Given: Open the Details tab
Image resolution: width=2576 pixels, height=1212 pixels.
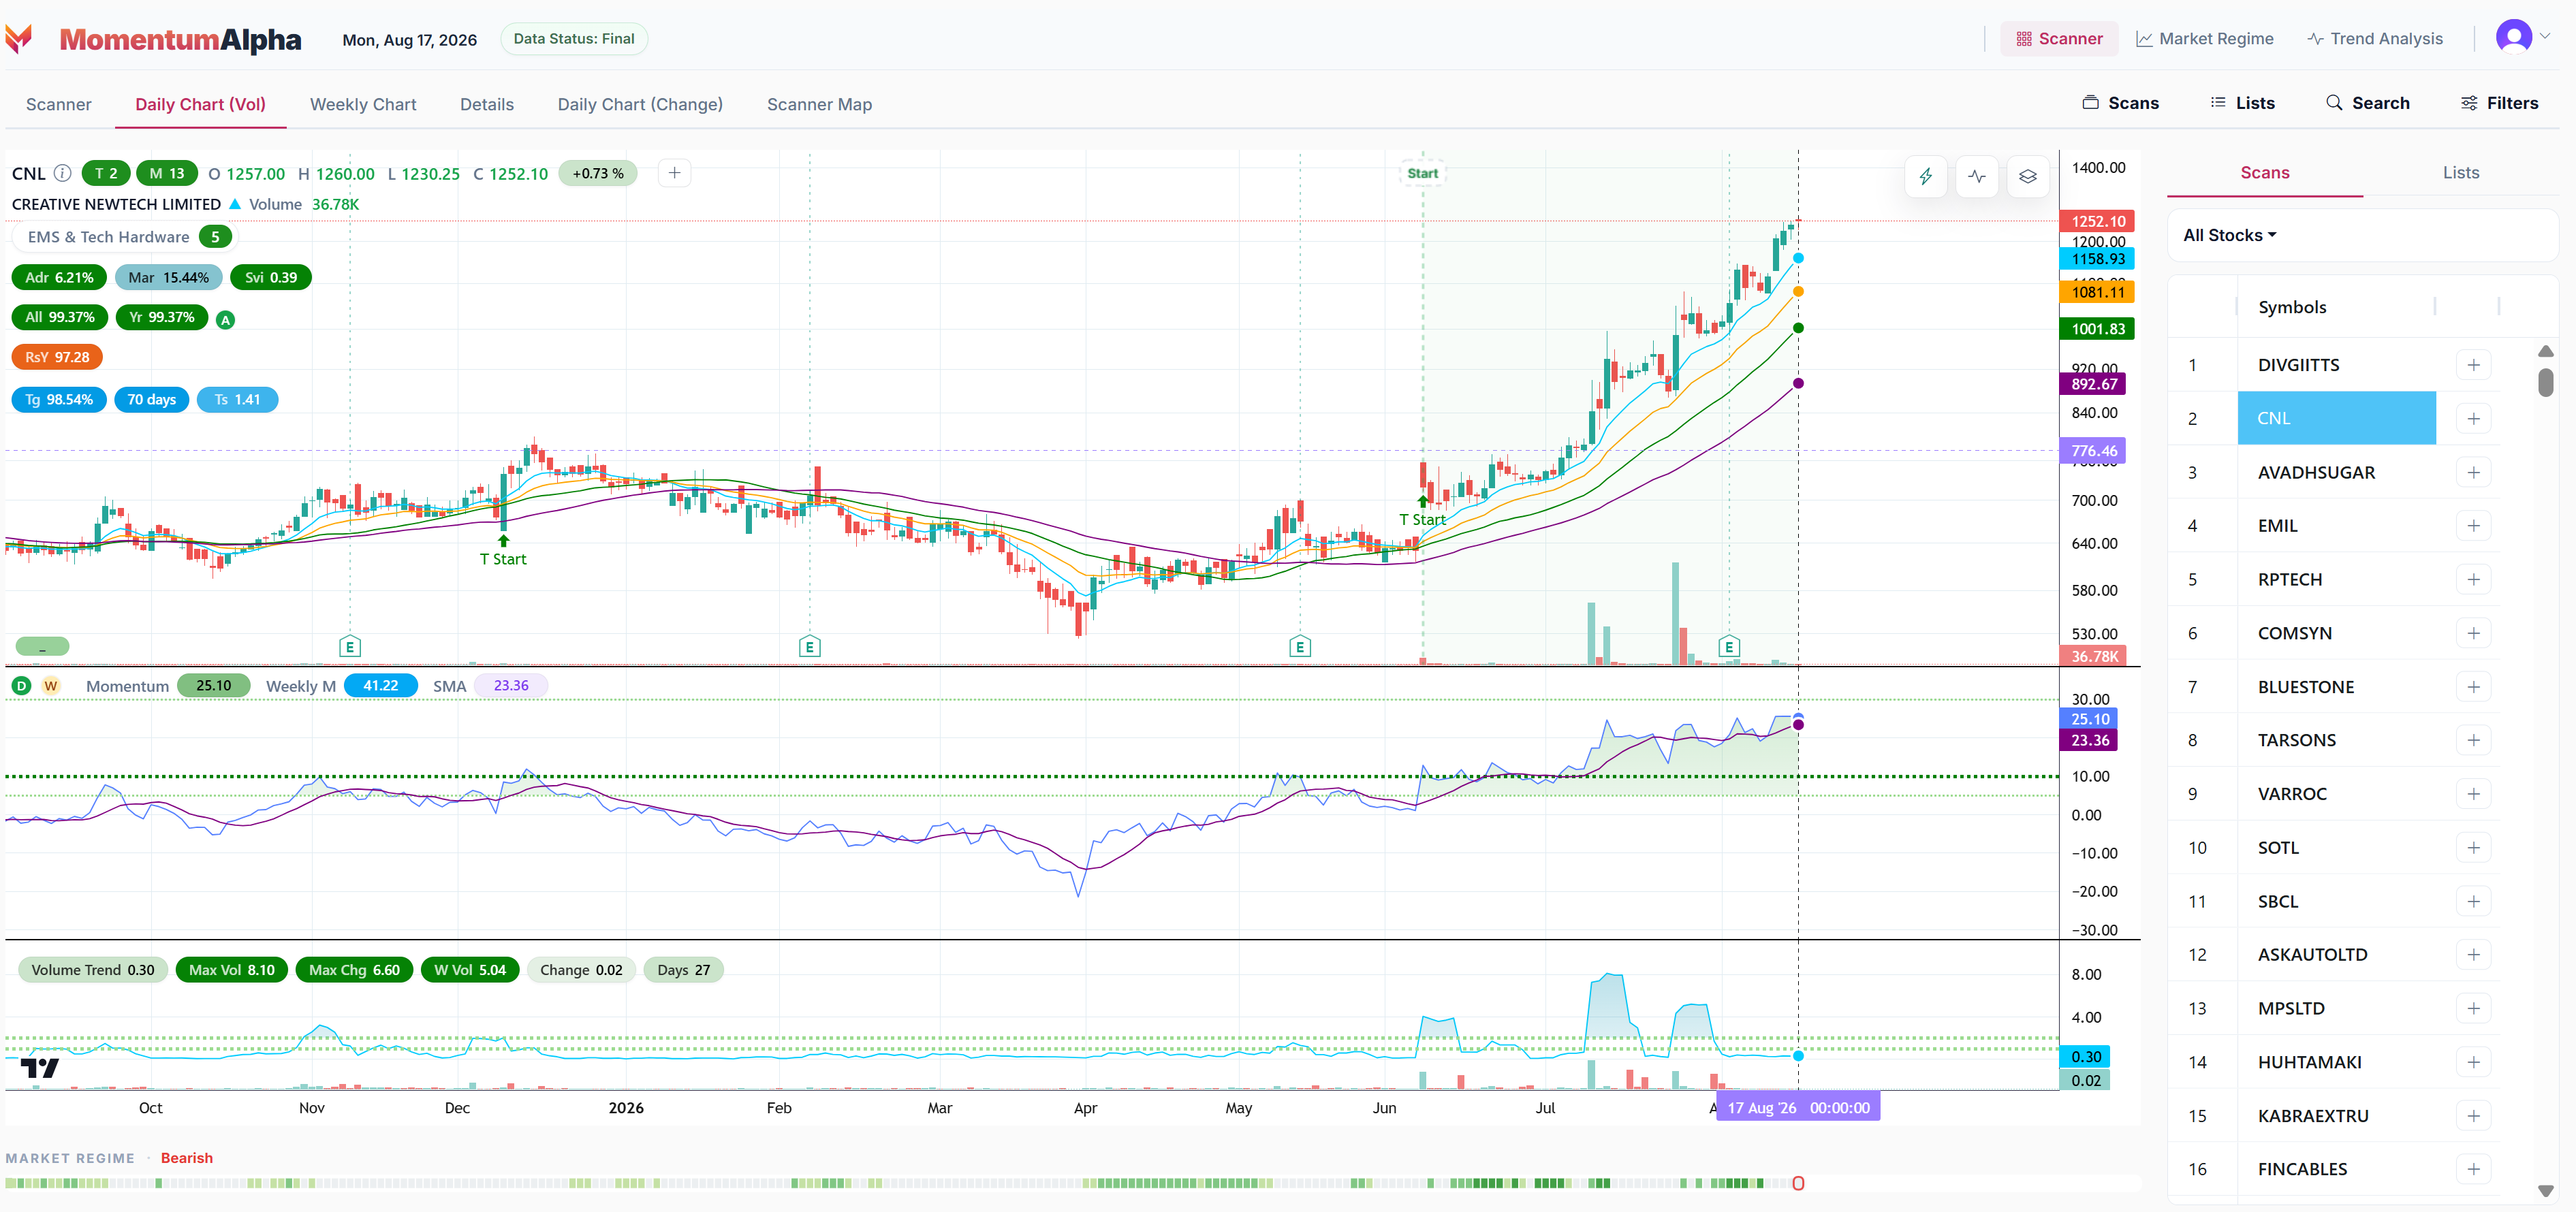Looking at the screenshot, I should [x=487, y=104].
